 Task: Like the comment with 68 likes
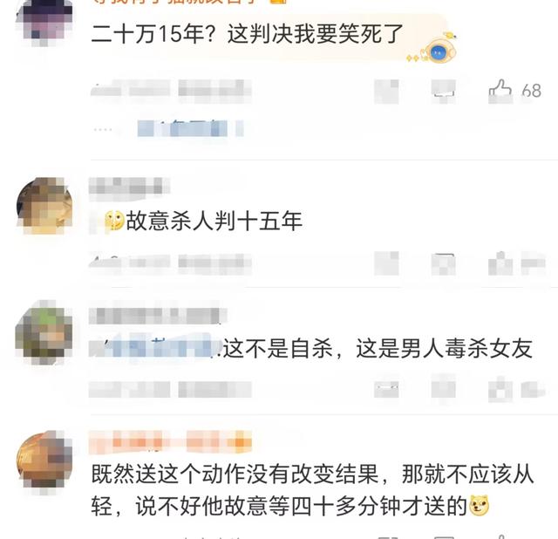[x=500, y=91]
